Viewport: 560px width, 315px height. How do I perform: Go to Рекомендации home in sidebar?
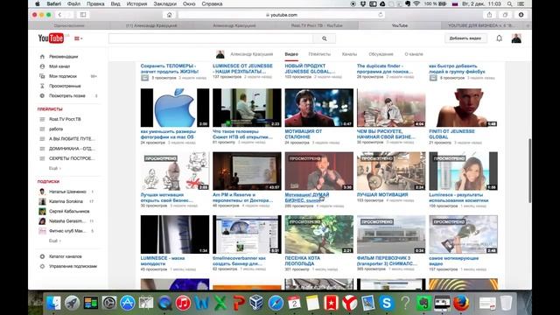click(63, 56)
